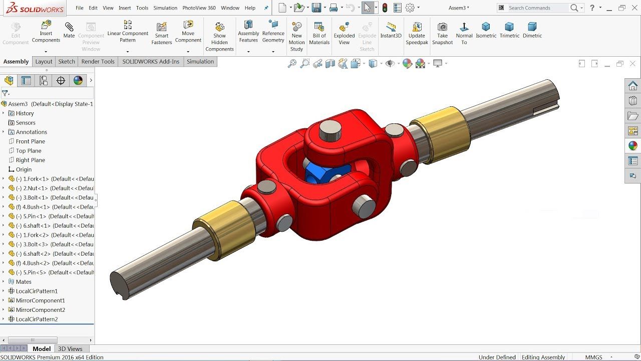Viewport: 641px width, 361px height.
Task: Set Dimetric view orientation
Action: click(x=532, y=30)
